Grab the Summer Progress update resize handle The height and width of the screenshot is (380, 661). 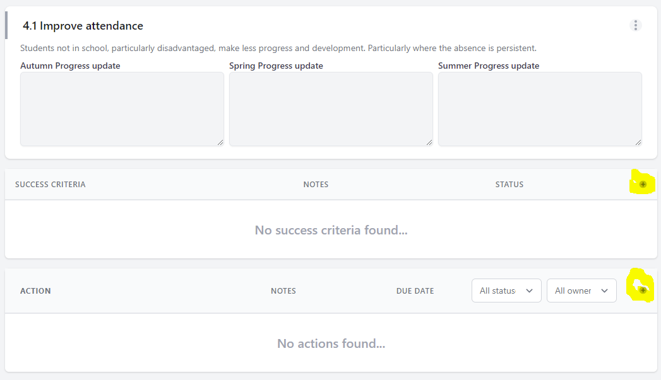[638, 142]
